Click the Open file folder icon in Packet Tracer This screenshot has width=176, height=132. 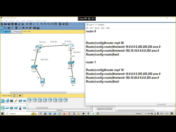click(5, 24)
